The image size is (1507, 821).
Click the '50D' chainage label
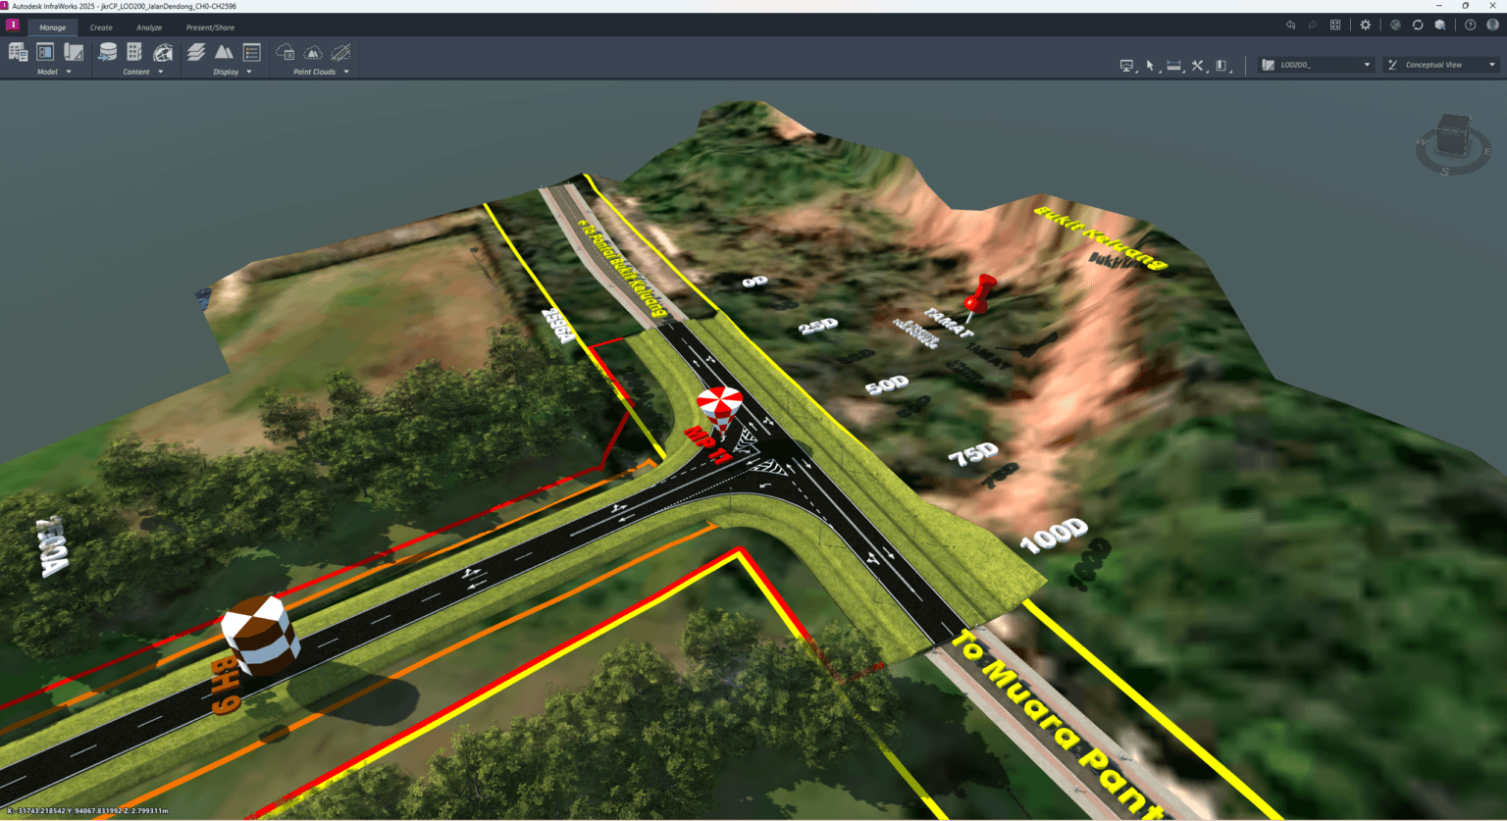887,385
